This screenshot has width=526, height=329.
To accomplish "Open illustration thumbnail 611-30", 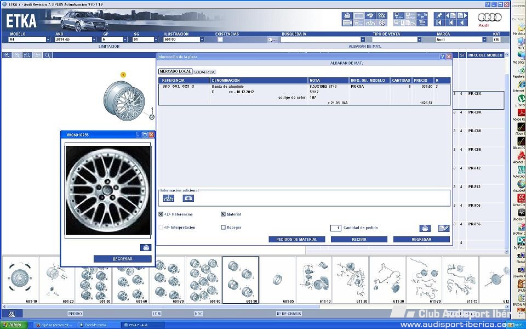I will [387, 280].
